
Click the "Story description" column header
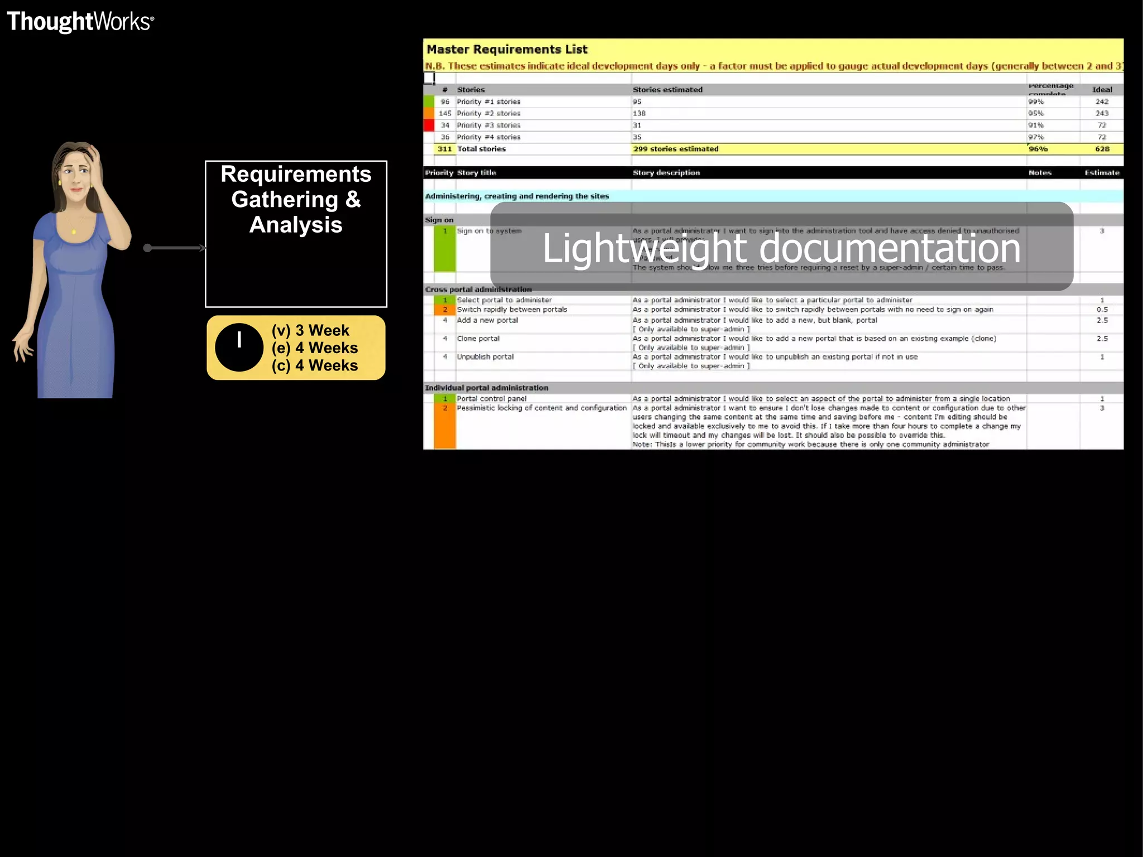pos(666,172)
